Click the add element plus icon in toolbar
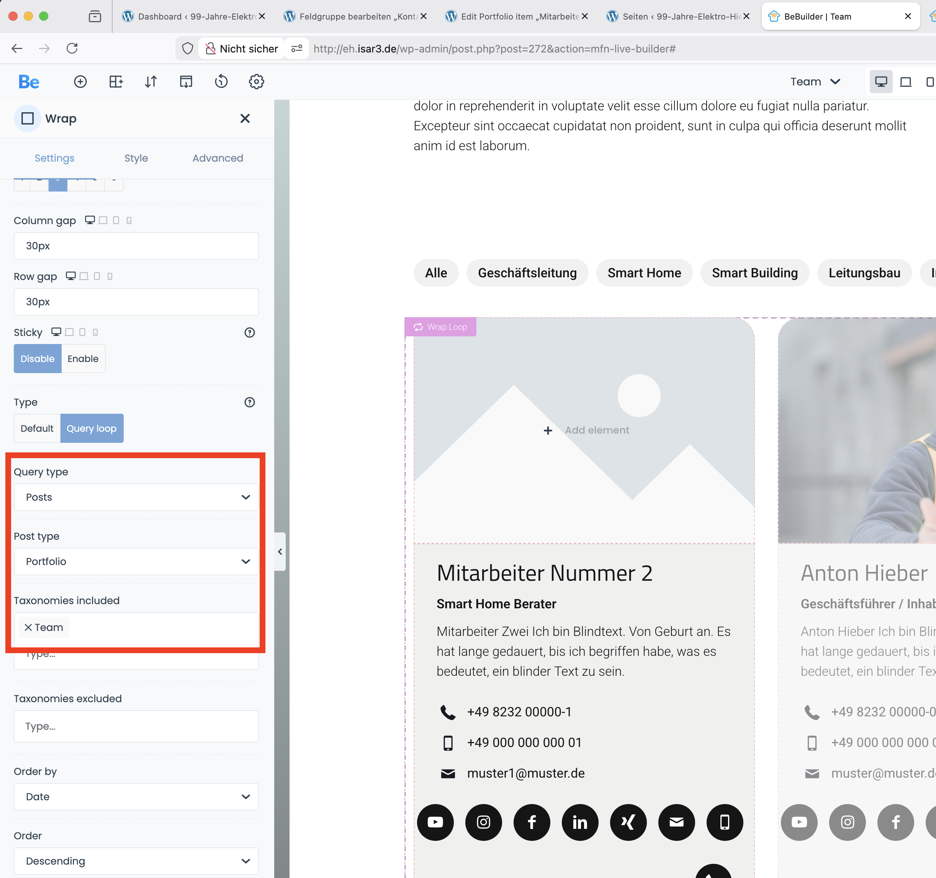Screen dimensions: 936x878 pyautogui.click(x=80, y=82)
